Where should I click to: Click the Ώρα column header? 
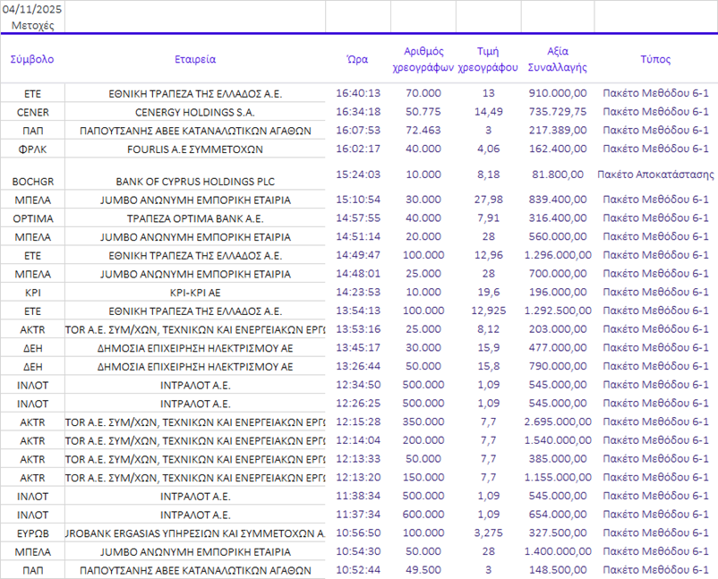pos(357,59)
